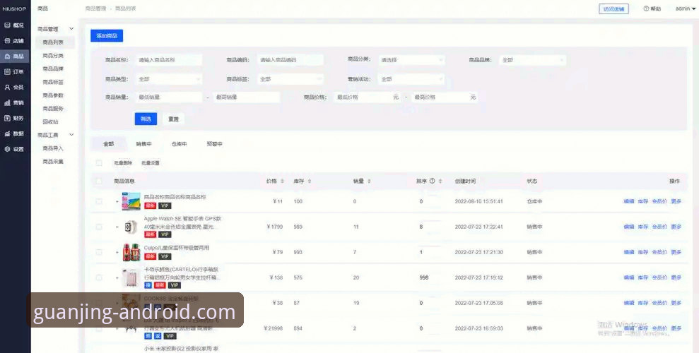Collapse the 商品管理 menu group

tap(71, 29)
